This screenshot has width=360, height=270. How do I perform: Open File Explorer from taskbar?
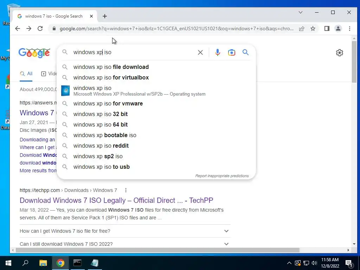pyautogui.click(x=43, y=263)
